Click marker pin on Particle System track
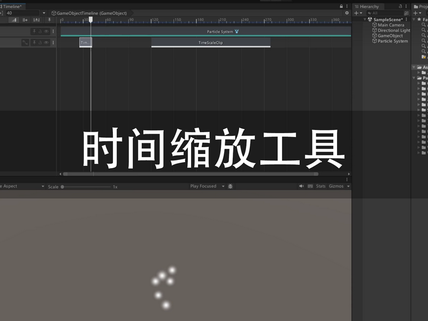The width and height of the screenshot is (428, 321). coord(34,32)
